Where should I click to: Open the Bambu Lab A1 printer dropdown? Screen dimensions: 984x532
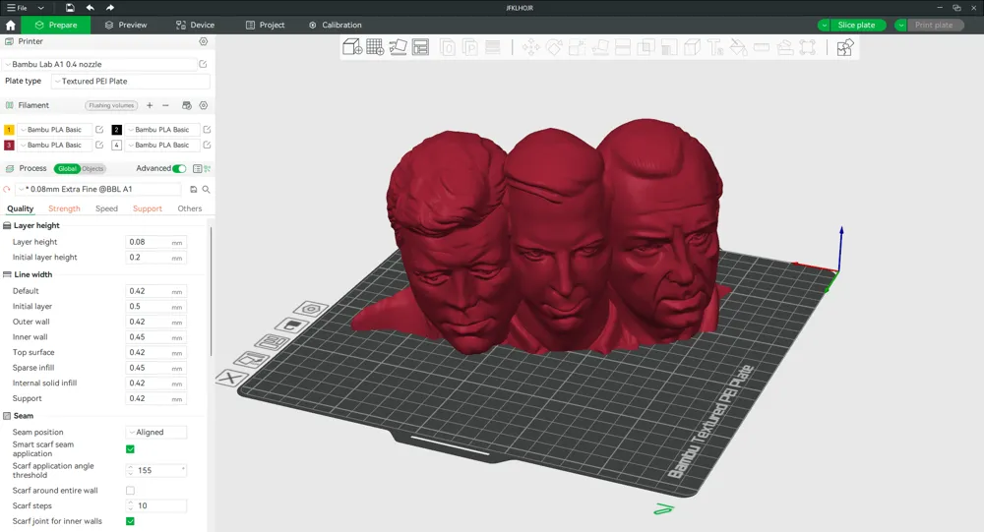point(99,64)
